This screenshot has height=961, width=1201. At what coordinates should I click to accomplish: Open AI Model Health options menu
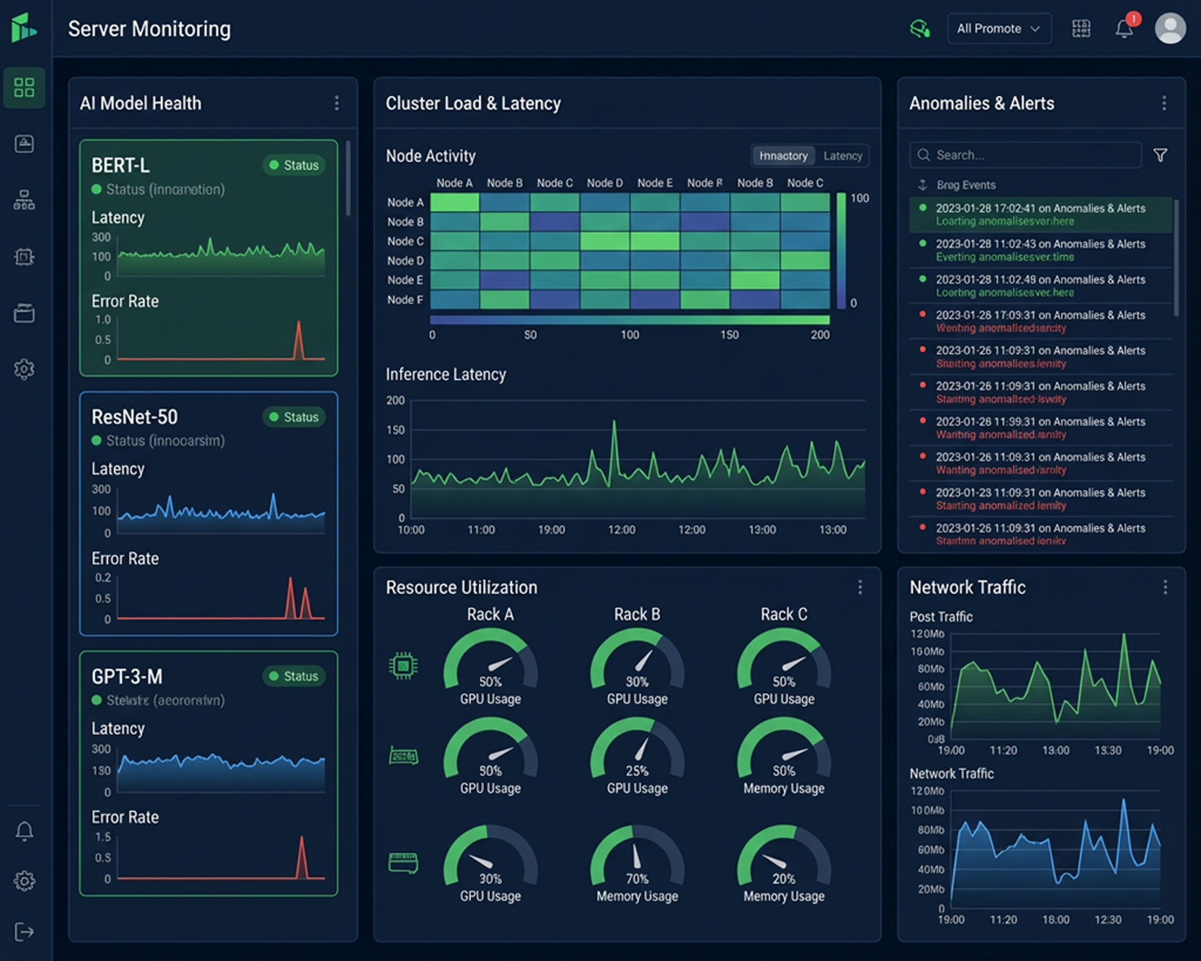[x=337, y=103]
